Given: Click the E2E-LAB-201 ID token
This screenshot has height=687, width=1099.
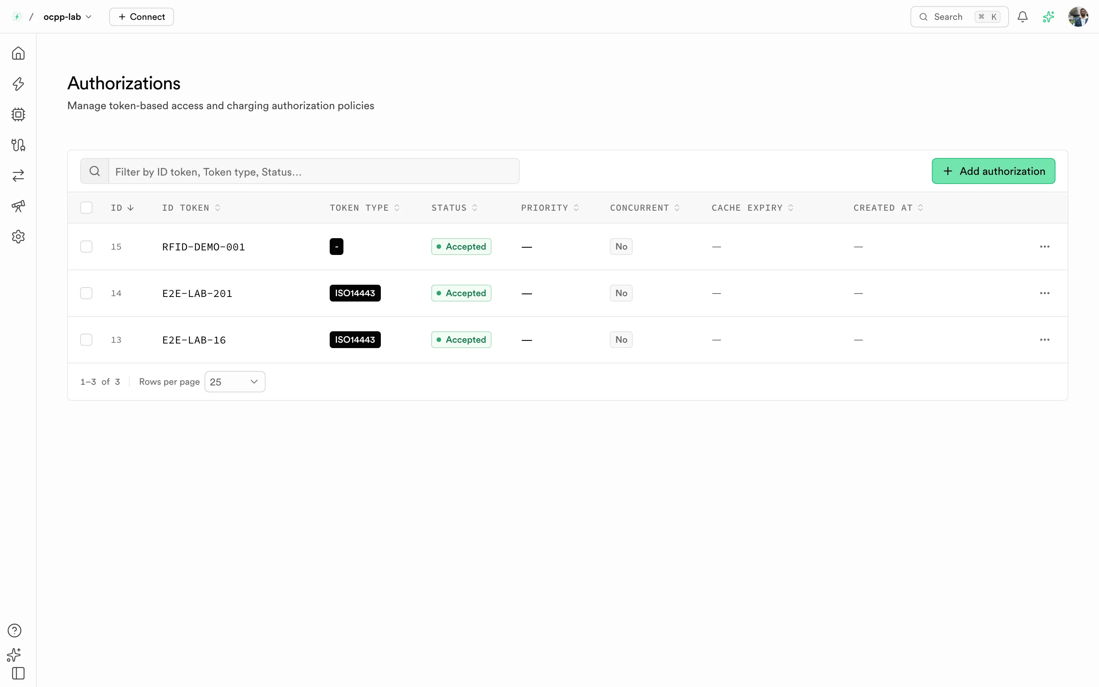Looking at the screenshot, I should tap(197, 294).
